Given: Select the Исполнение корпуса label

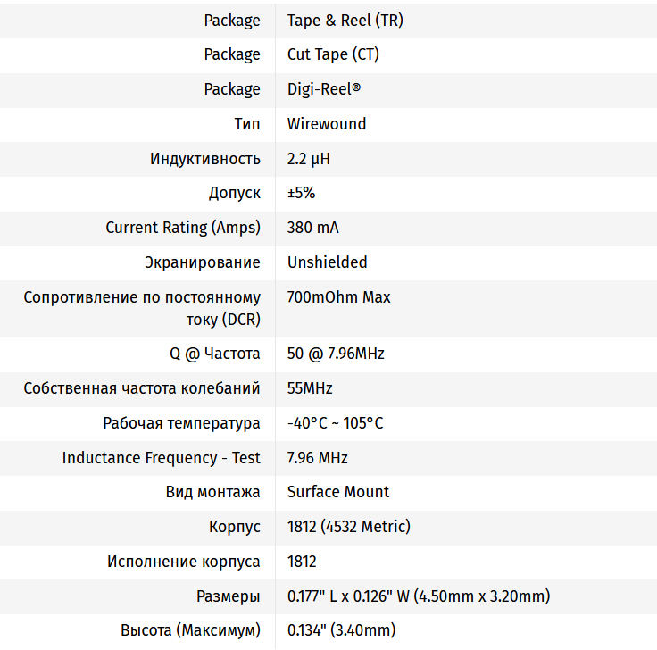Looking at the screenshot, I should pos(184,562).
